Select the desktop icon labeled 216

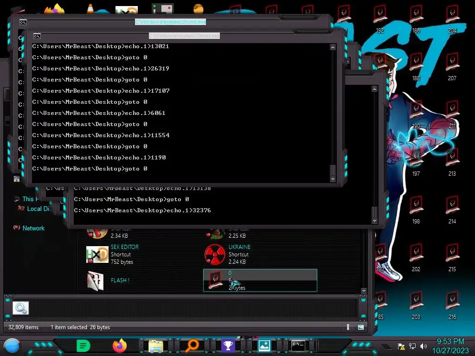[x=452, y=306]
